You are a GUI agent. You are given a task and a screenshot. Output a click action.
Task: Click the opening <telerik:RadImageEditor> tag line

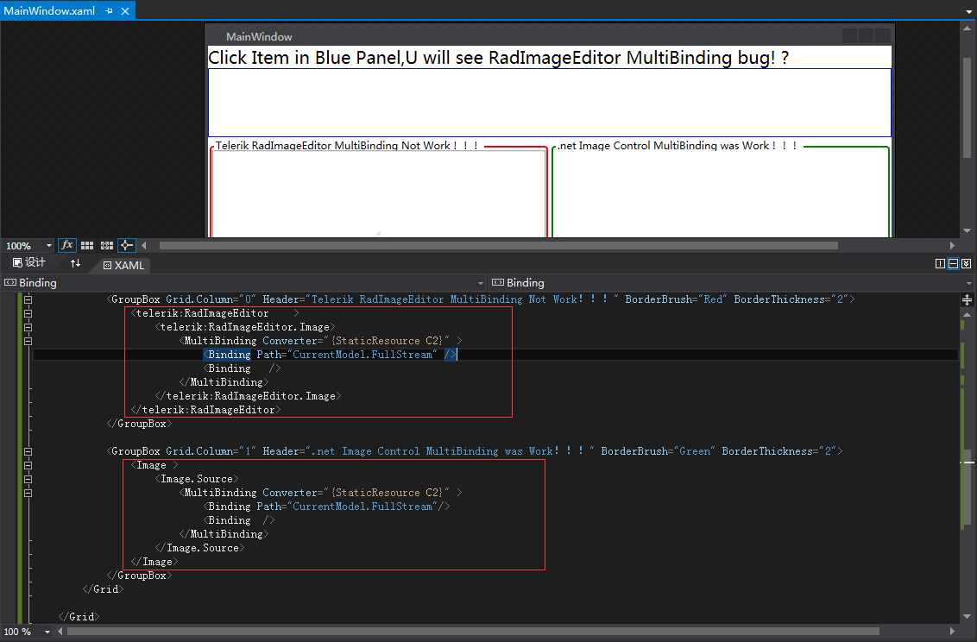(x=215, y=313)
